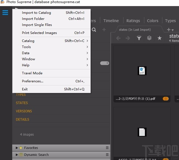The image size is (179, 160).
Task: Open the Favorites panel menu icon
Action: pyautogui.click(x=107, y=148)
